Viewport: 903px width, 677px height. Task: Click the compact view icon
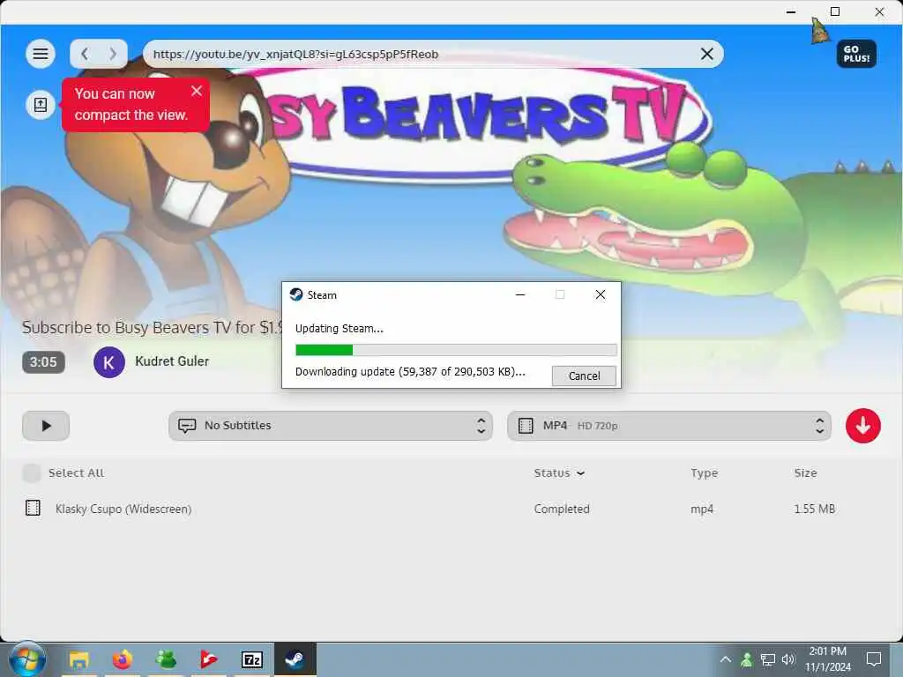coord(41,105)
